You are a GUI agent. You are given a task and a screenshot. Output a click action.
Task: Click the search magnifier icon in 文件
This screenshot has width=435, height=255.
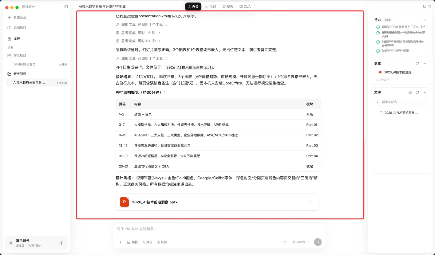(378, 102)
